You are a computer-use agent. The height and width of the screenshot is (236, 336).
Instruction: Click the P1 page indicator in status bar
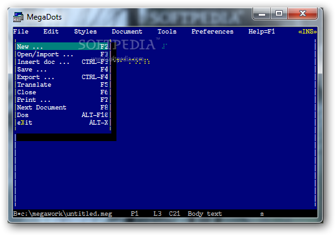(135, 214)
